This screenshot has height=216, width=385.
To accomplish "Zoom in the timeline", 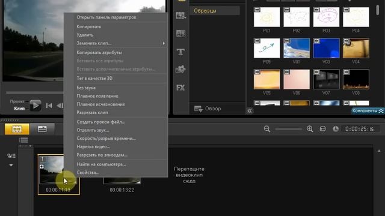I will coord(310,129).
